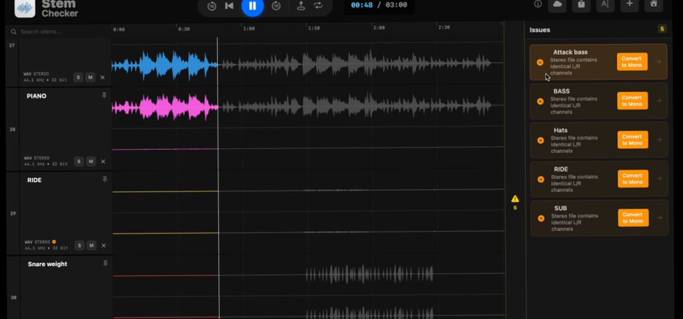Pin the PIANO stem track
Screen dimensions: 683x319
(x=104, y=96)
